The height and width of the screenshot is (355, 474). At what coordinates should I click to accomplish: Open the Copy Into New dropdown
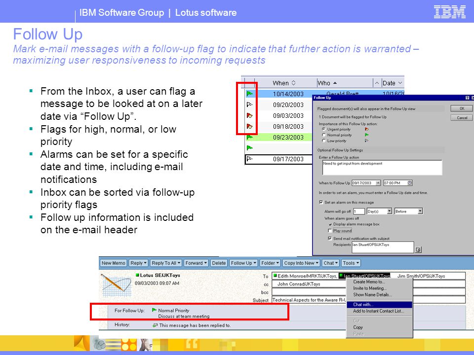(x=301, y=263)
